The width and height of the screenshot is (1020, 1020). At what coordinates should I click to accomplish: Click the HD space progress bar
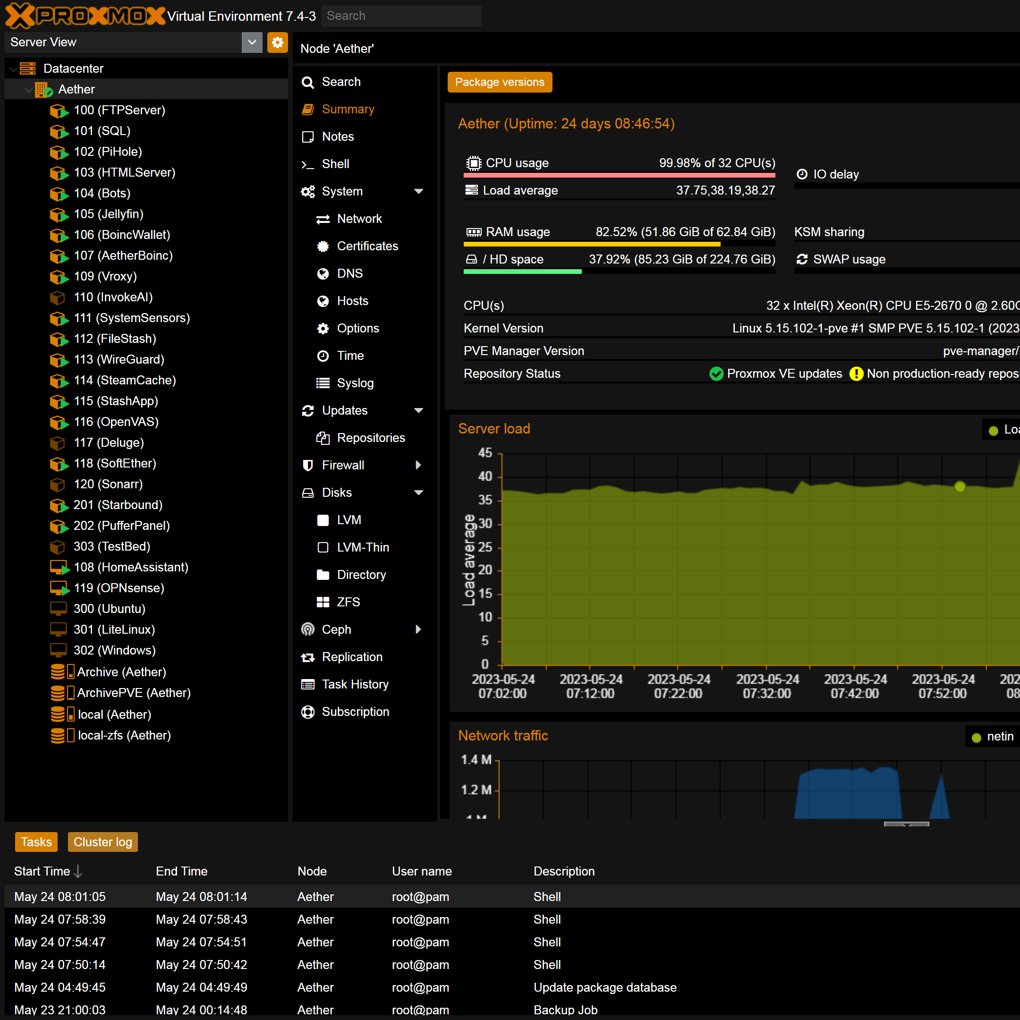point(619,272)
